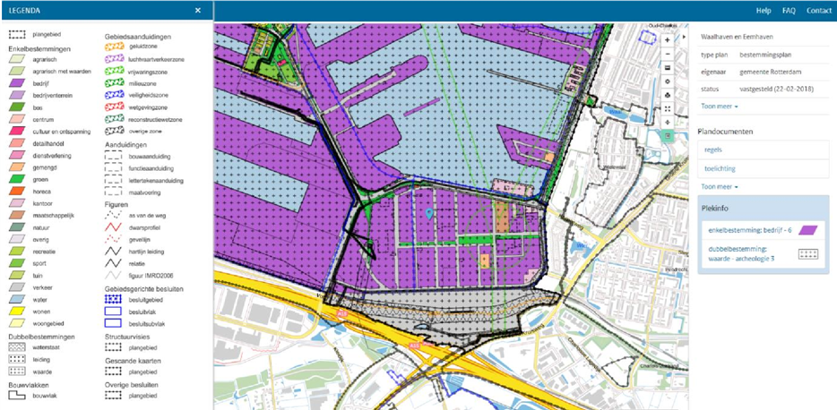Close the Legenda panel
Image resolution: width=837 pixels, height=410 pixels.
click(198, 11)
